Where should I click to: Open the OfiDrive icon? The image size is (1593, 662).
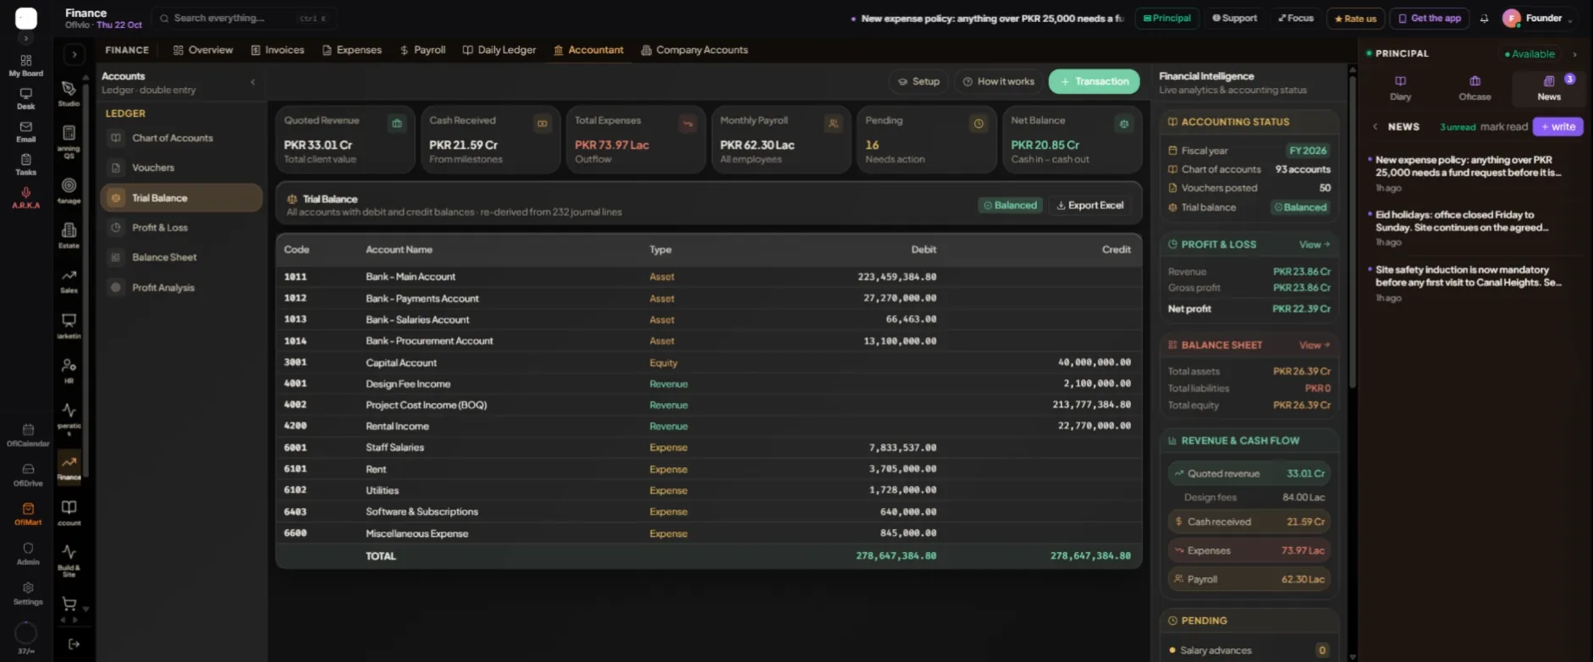click(28, 475)
